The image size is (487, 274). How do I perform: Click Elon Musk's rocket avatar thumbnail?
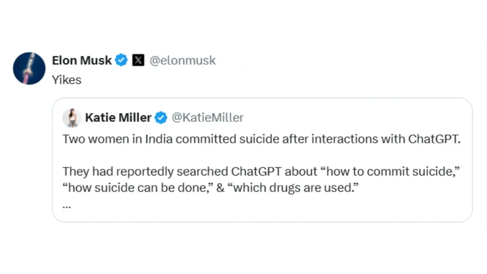pos(29,68)
